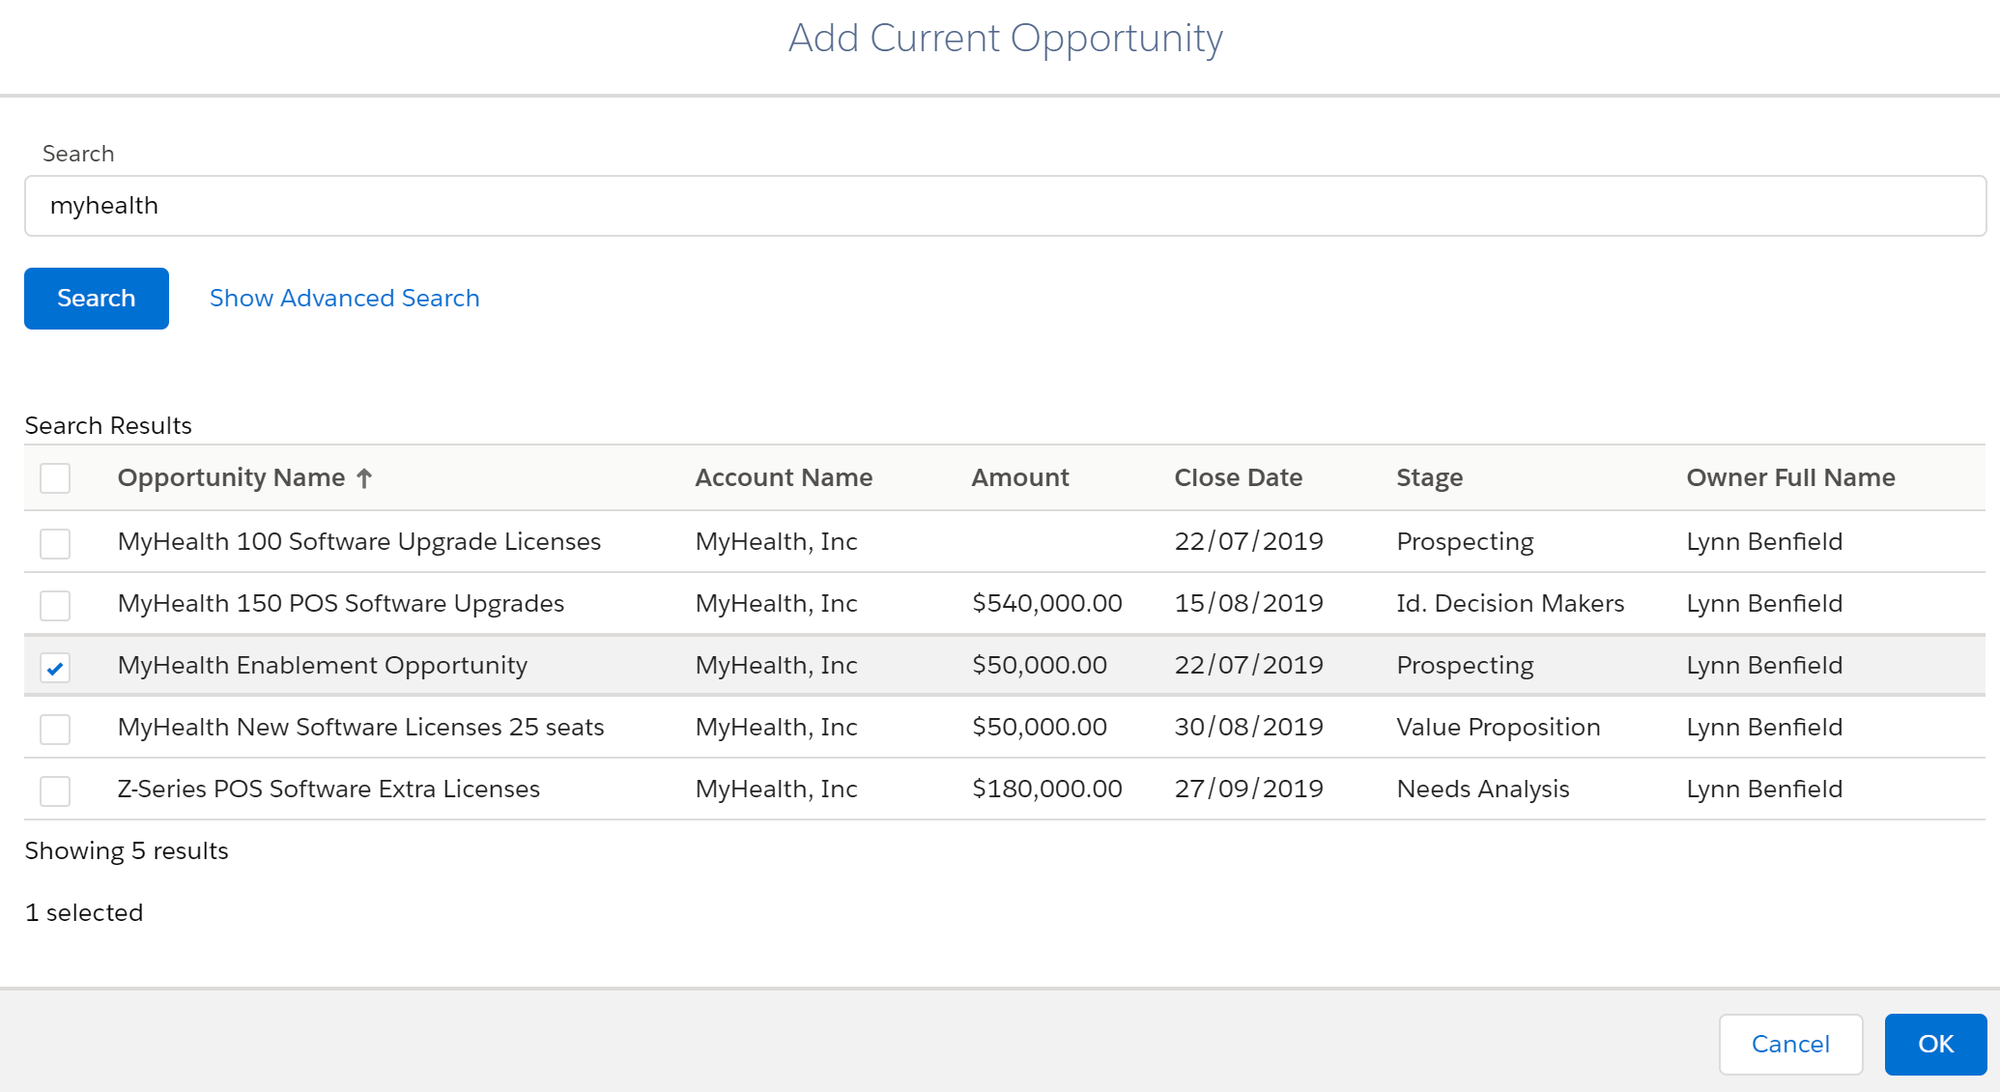Click the Add Current Opportunity title
2000x1092 pixels.
pos(1006,39)
